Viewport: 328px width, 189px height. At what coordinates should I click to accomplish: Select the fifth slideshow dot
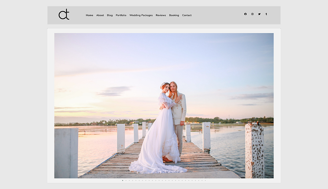pyautogui.click(x=136, y=180)
